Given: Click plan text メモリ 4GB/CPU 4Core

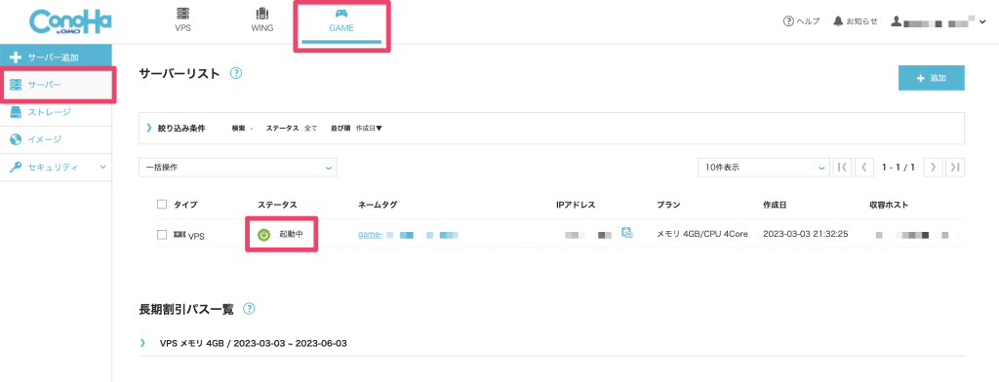Looking at the screenshot, I should [703, 234].
